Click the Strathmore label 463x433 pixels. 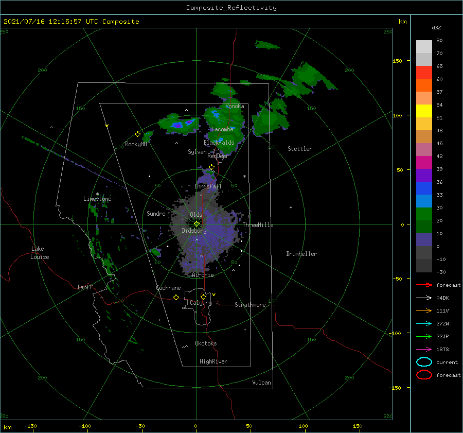click(250, 305)
